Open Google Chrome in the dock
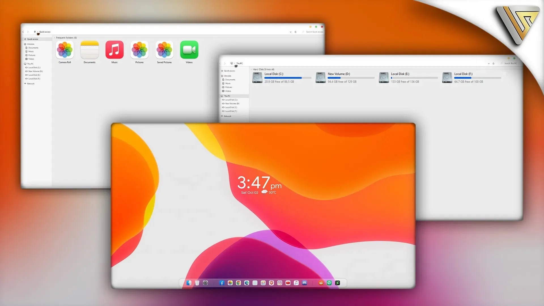Image resolution: width=544 pixels, height=306 pixels. pyautogui.click(x=238, y=283)
